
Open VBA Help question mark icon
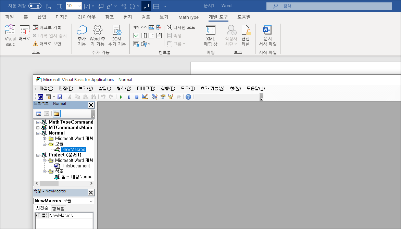pyautogui.click(x=188, y=97)
